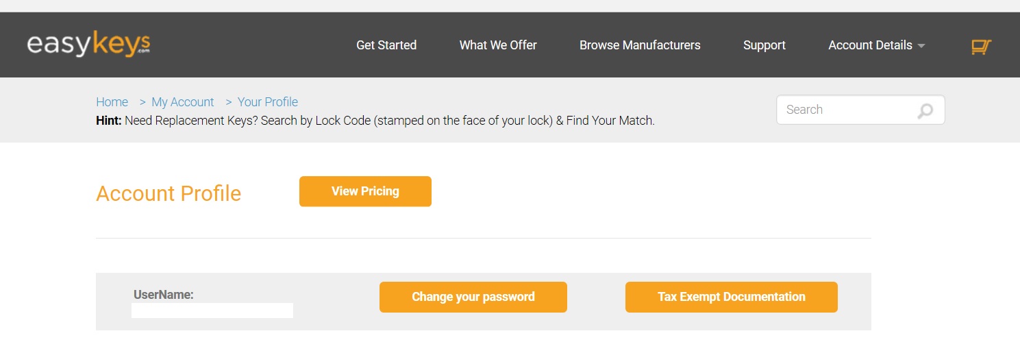Open Tax Exempt Documentation
This screenshot has height=340, width=1020.
pos(732,297)
